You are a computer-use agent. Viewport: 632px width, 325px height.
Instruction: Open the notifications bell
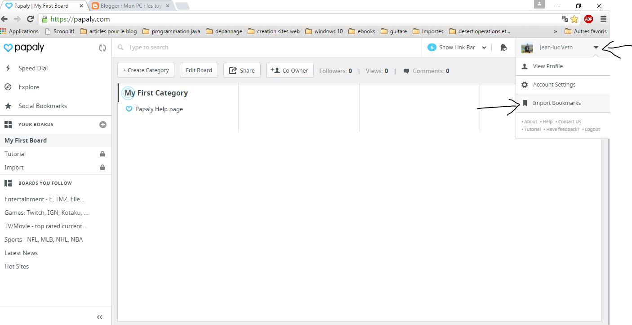point(504,48)
